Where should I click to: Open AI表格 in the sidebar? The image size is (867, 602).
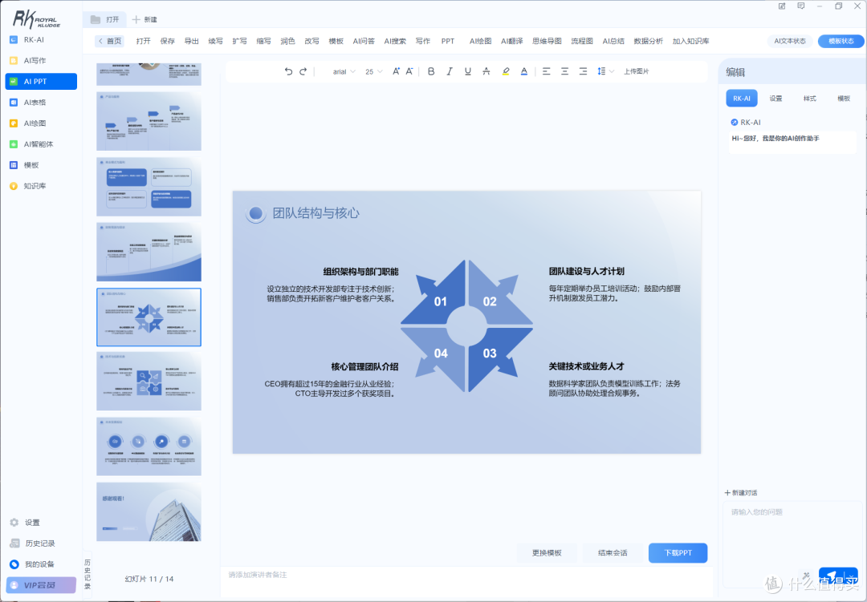(x=41, y=102)
